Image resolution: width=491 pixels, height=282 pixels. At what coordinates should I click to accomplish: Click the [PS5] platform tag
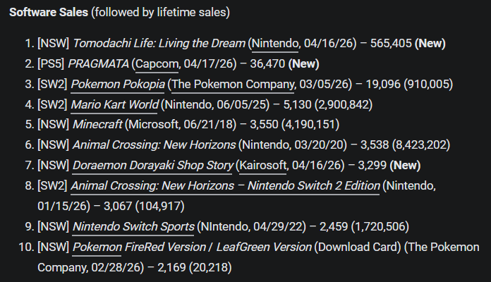51,64
